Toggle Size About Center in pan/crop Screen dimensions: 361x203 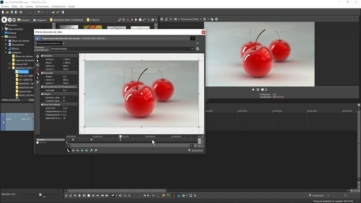(x=38, y=78)
